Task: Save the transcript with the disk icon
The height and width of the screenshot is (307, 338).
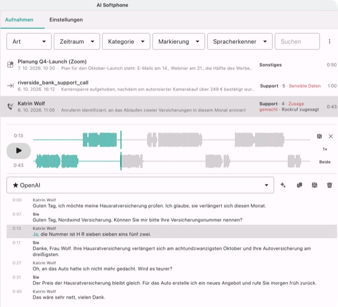Action: click(314, 185)
